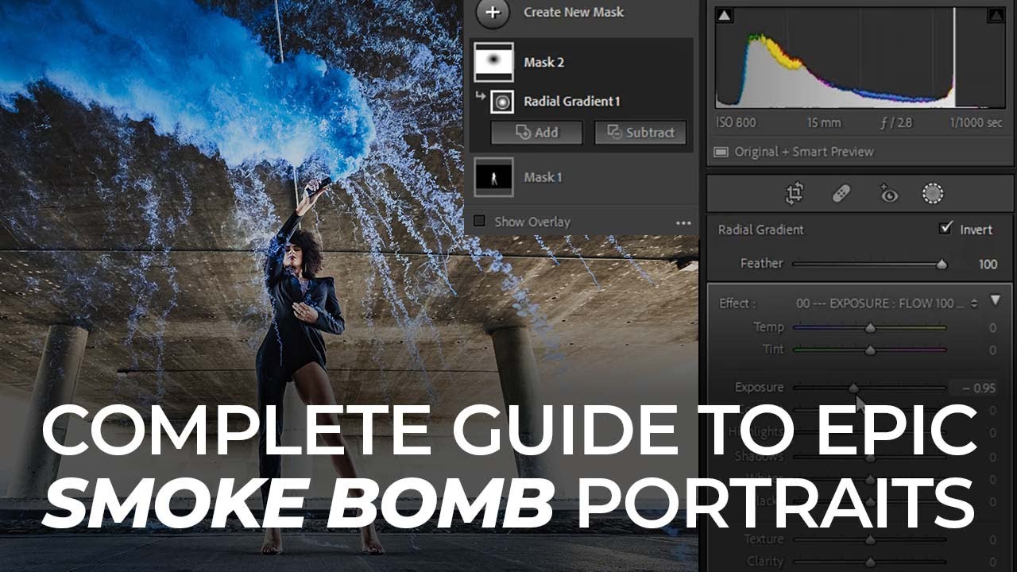Screen dimensions: 1017x572
Task: Select the Healing bandage tool
Action: click(x=841, y=194)
